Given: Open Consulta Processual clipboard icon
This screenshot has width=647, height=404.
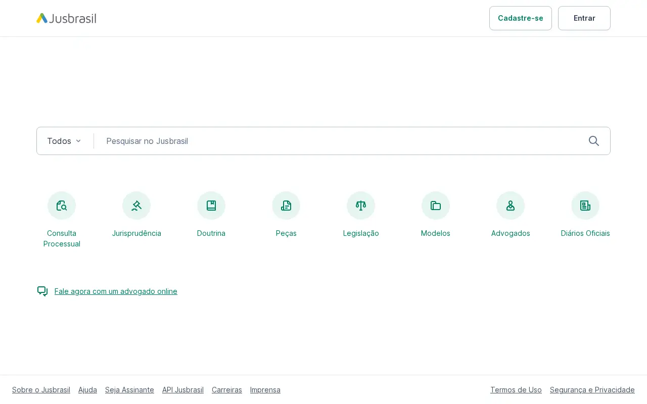Looking at the screenshot, I should tap(62, 206).
